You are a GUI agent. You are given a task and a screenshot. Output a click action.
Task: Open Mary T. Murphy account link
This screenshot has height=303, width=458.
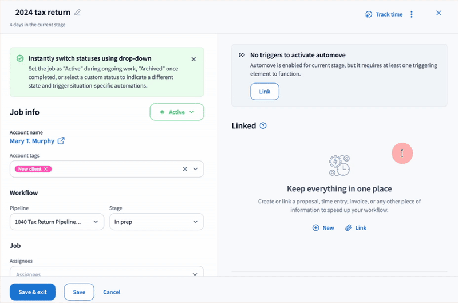click(x=32, y=141)
